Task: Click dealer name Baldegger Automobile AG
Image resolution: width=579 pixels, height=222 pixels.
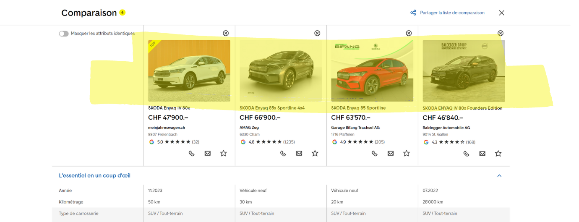Action: tap(446, 128)
